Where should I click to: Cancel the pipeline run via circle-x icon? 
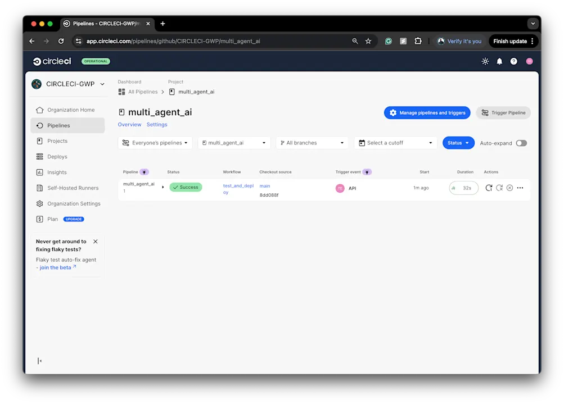pos(509,188)
